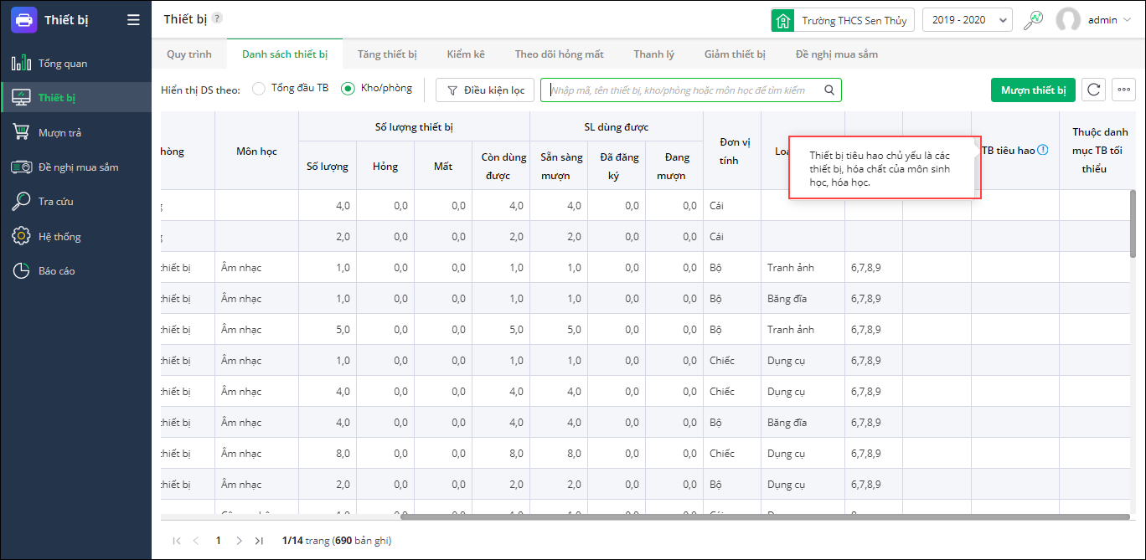Click the info icon beside TB tiêu hao
The image size is (1146, 560).
pos(1043,151)
